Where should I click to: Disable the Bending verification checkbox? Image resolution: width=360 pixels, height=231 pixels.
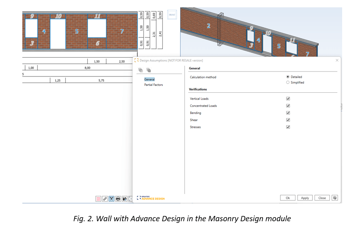pos(288,113)
